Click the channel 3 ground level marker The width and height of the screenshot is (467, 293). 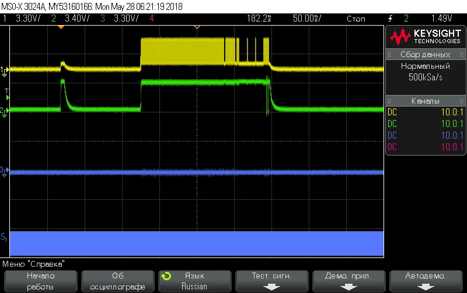5,172
